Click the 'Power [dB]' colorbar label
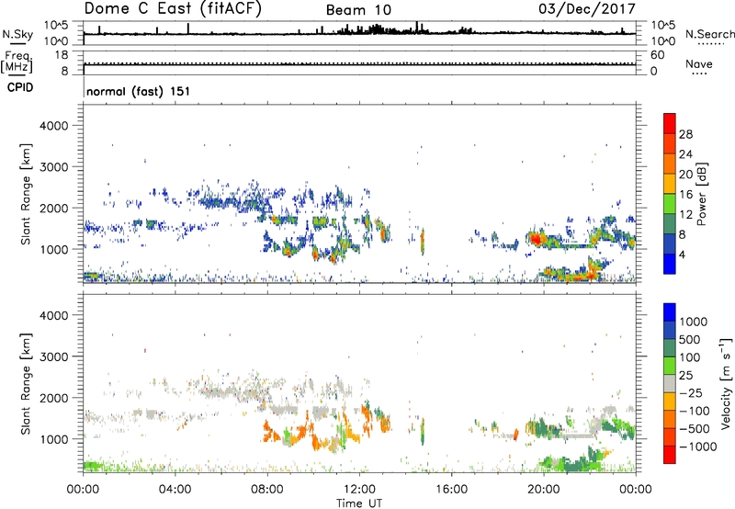 (x=702, y=194)
